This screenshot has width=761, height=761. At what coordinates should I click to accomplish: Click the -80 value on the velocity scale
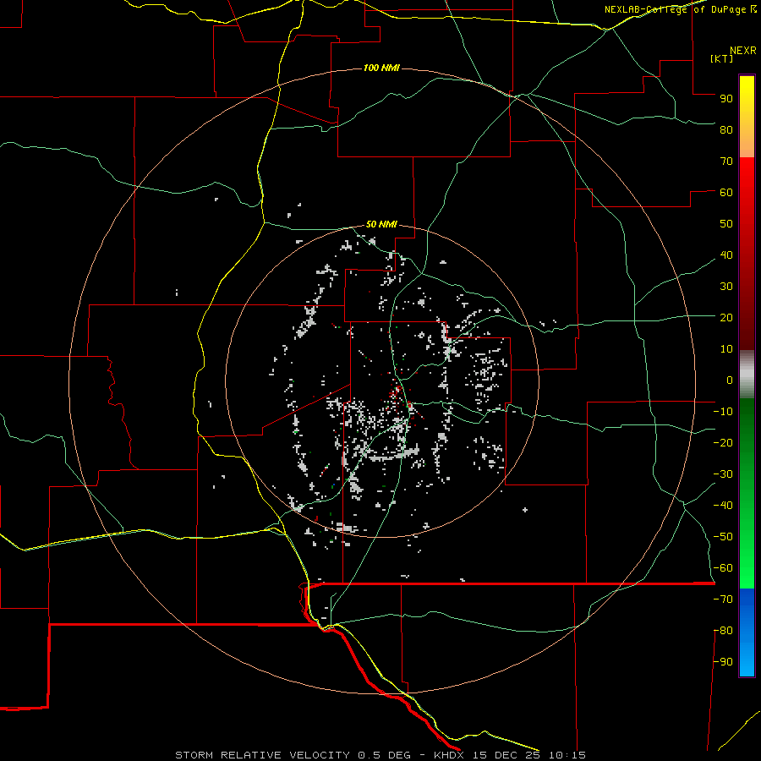coord(723,631)
